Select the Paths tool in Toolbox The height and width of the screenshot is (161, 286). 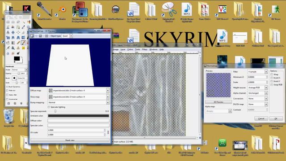coord(18,27)
